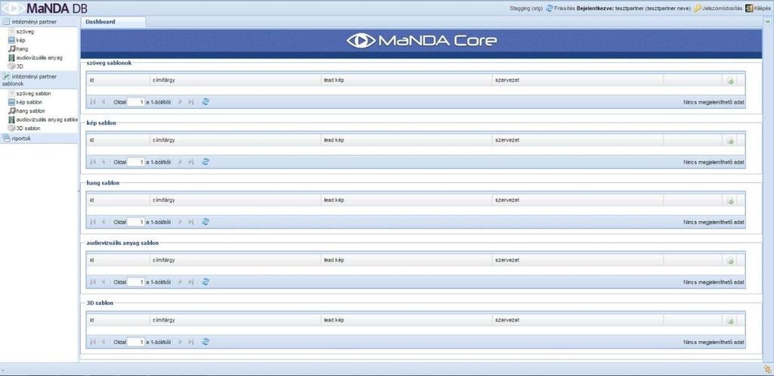Screen dimensions: 774x376
Task: Go to last page in 3D sablon
Action: coord(190,341)
